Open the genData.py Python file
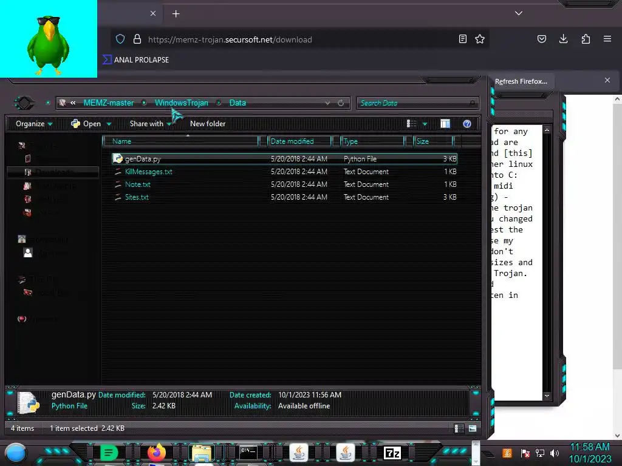The image size is (622, 466). (x=284, y=159)
